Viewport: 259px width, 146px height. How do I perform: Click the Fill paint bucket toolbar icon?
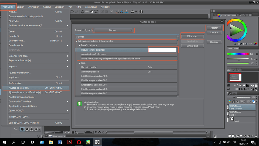(x=91, y=12)
